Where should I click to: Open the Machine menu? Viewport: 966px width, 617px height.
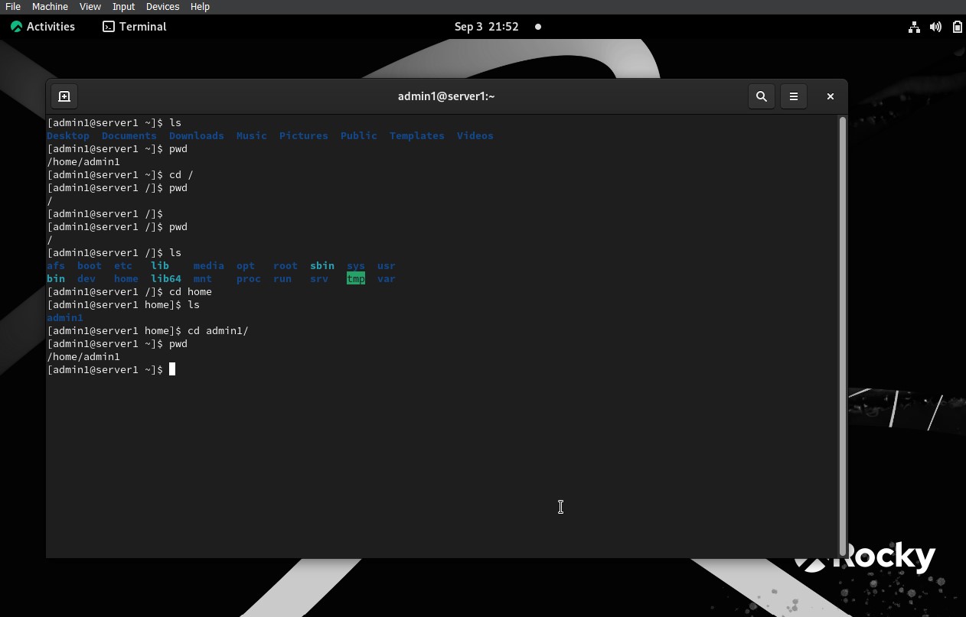(50, 6)
